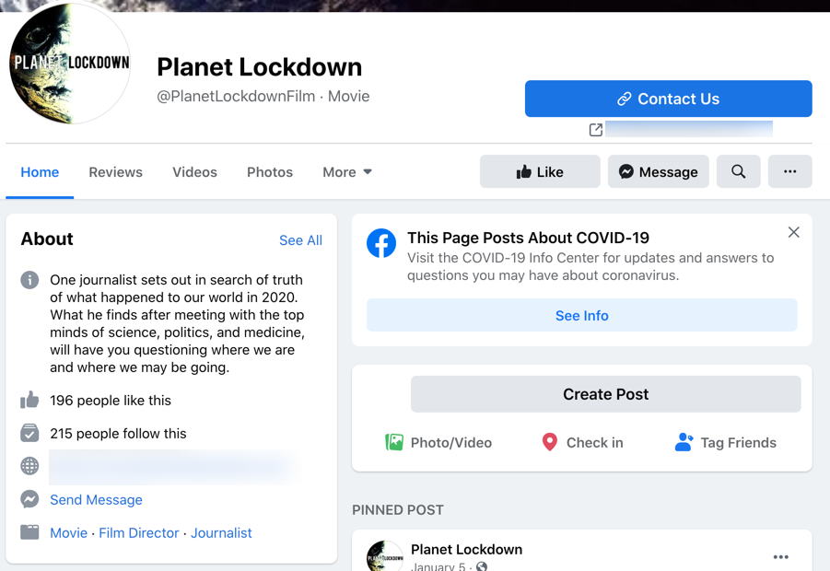The width and height of the screenshot is (830, 571).
Task: Click the external link icon under Contact Us
Action: point(596,130)
